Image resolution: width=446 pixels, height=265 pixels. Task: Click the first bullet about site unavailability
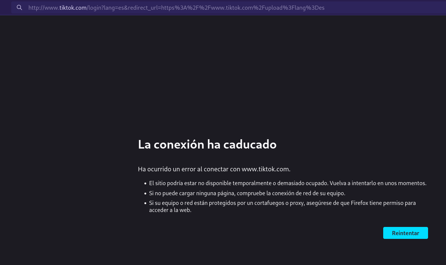tap(287, 183)
